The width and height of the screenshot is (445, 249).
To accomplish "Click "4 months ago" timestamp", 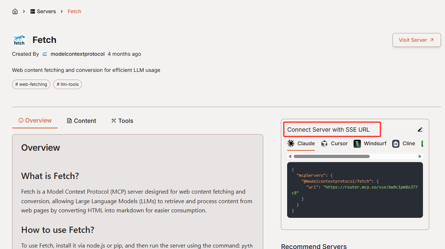I will pos(124,54).
